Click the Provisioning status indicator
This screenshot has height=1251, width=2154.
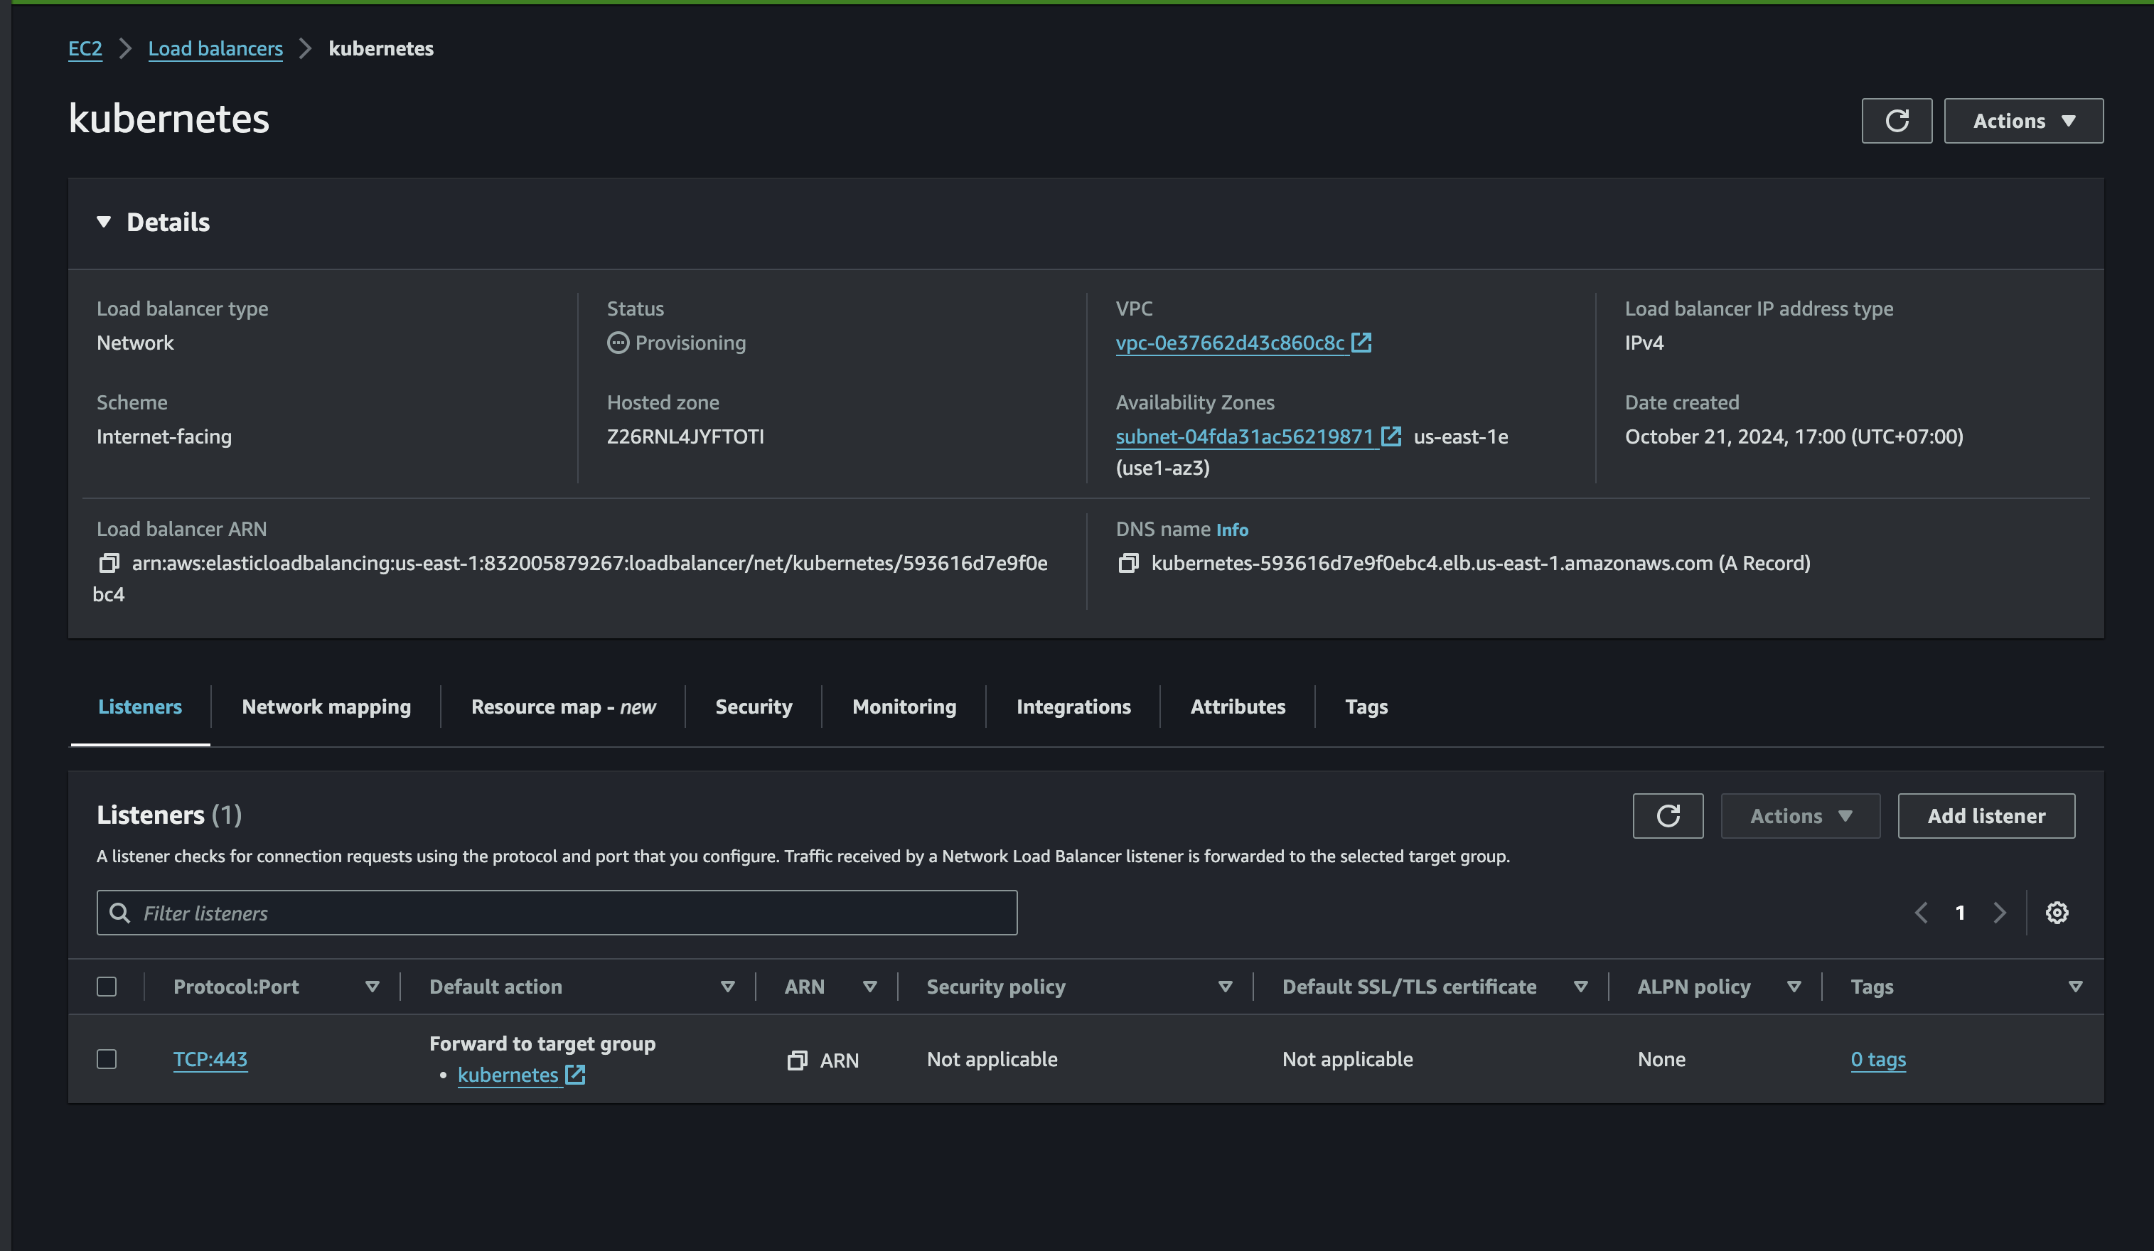tap(676, 343)
